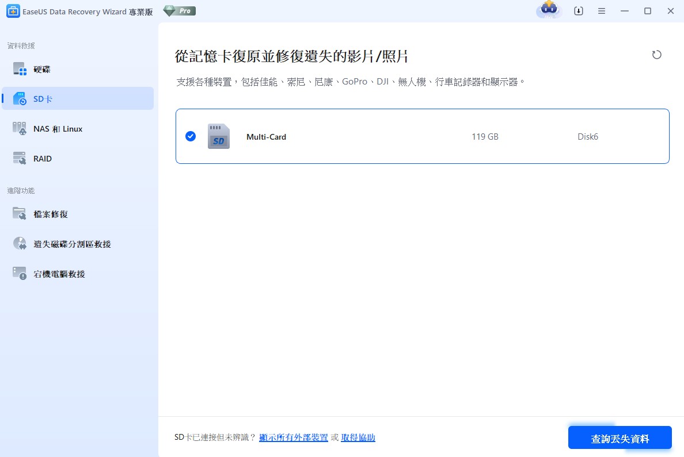Screen dimensions: 684x457
Task: Click the 顯示所有外部裝置 link
Action: coord(294,437)
